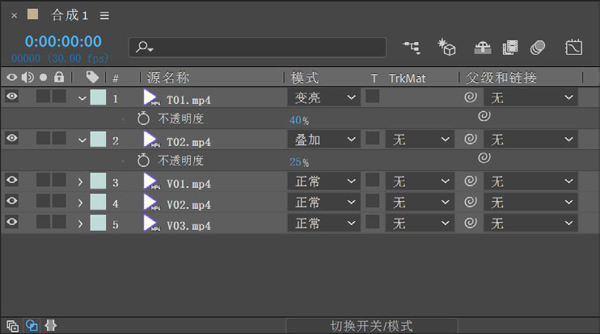Enable the Draft 3D icon
Image resolution: width=600 pixels, height=334 pixels.
pos(446,48)
